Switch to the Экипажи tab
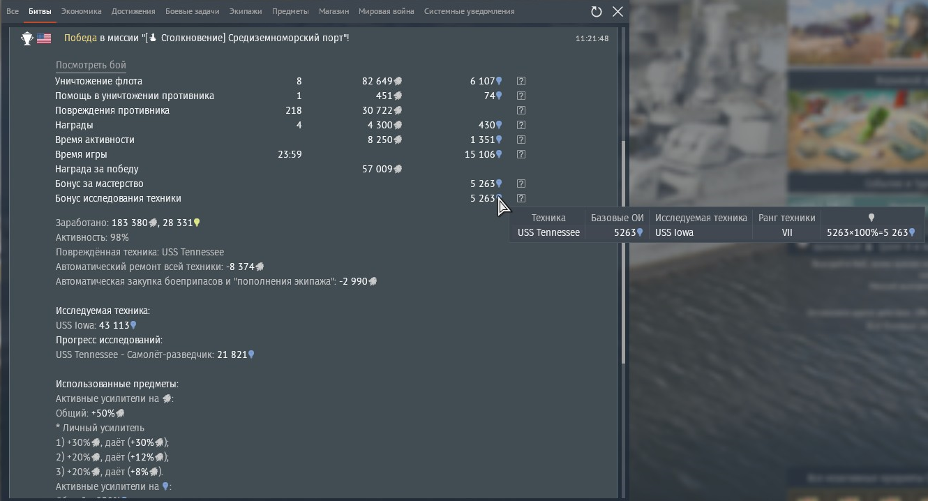This screenshot has width=928, height=501. pos(246,11)
